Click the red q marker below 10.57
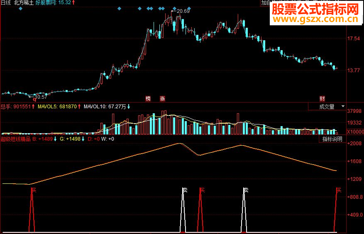 tap(34, 99)
